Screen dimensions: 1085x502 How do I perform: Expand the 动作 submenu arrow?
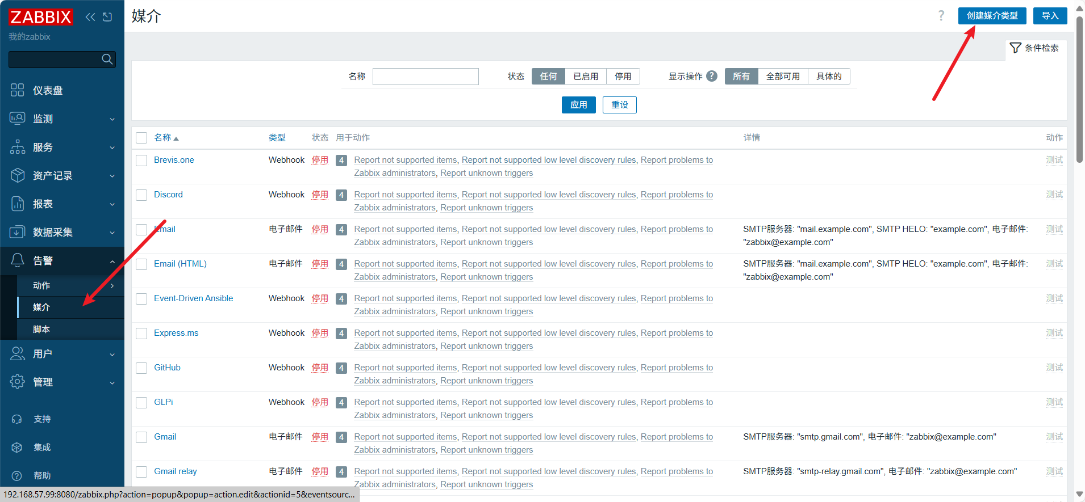coord(112,285)
